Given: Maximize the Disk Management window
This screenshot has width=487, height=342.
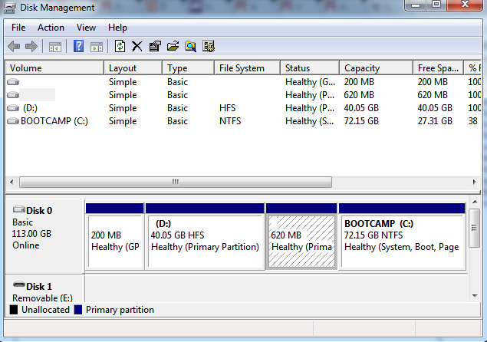Looking at the screenshot, I should point(436,5).
